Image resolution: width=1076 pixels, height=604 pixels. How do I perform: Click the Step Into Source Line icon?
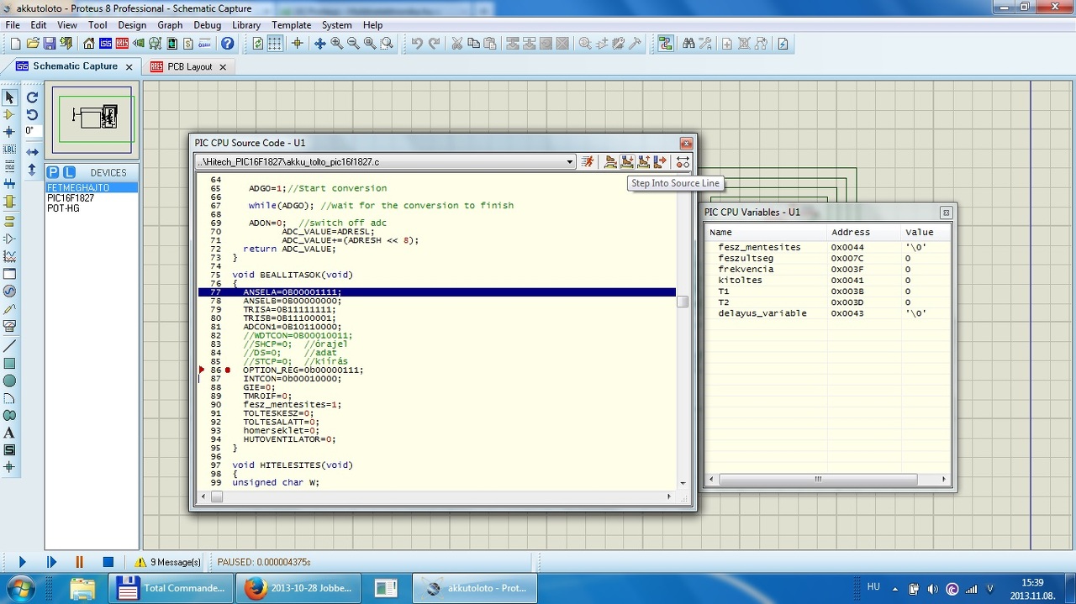coord(627,162)
